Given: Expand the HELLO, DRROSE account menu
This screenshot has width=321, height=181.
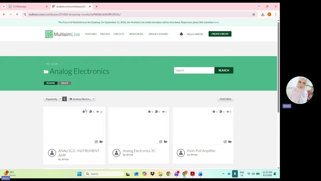Looking at the screenshot, I should (x=196, y=34).
